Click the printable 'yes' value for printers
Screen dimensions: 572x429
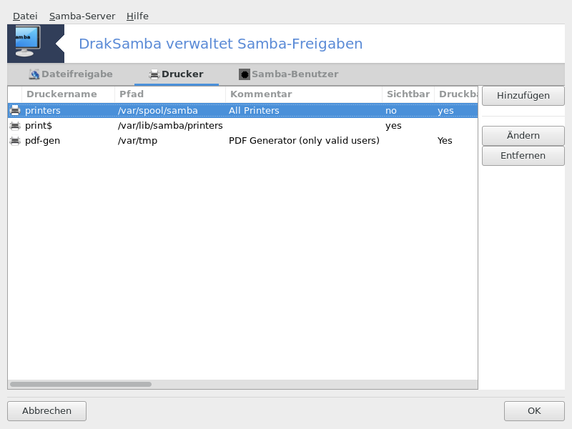[445, 111]
